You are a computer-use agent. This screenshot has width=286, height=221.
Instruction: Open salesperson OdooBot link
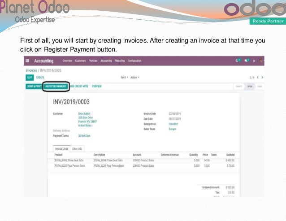point(173,124)
